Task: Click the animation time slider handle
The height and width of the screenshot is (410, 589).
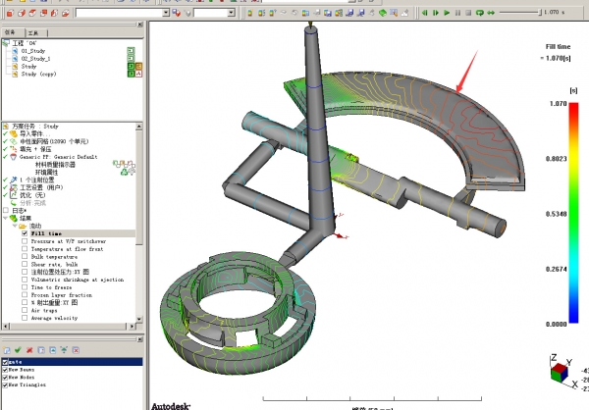Action: click(x=540, y=13)
